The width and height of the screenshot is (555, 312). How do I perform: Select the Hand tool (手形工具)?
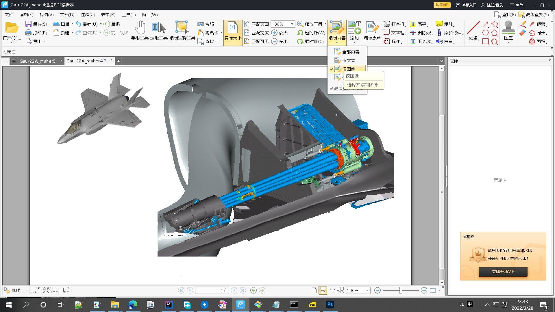click(x=140, y=31)
